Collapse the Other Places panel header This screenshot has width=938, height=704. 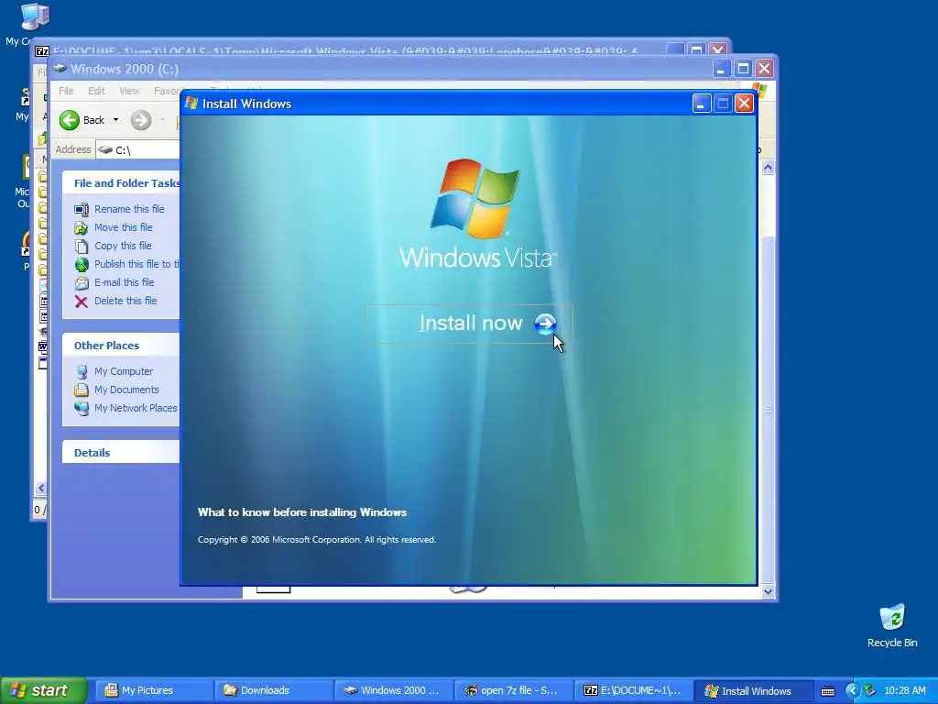(x=121, y=346)
